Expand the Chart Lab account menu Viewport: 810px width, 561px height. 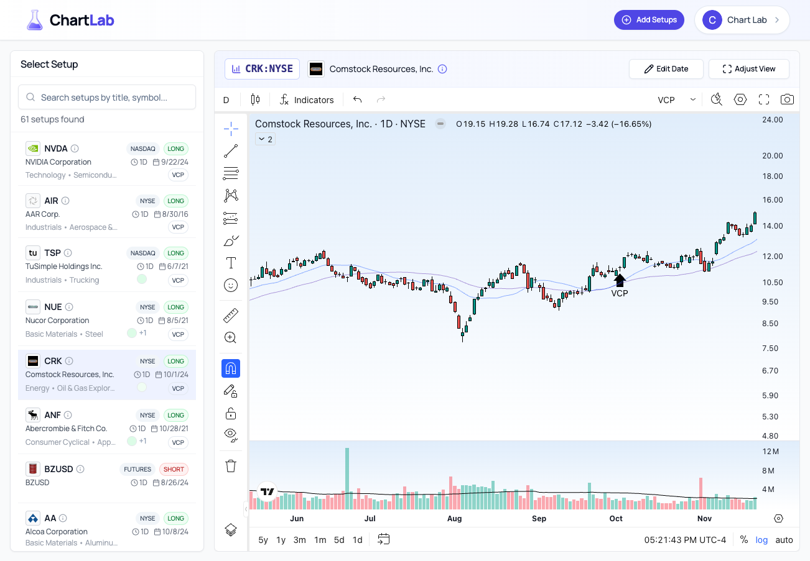click(x=742, y=19)
